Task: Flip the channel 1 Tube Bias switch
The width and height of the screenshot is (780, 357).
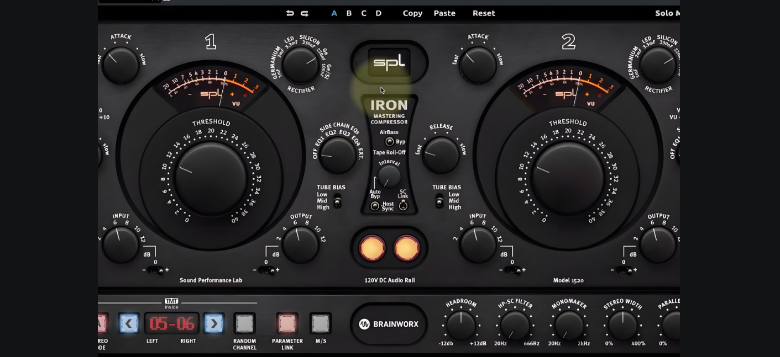Action: [337, 201]
